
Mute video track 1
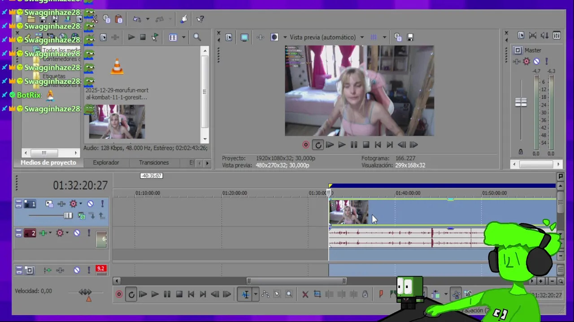pyautogui.click(x=90, y=204)
